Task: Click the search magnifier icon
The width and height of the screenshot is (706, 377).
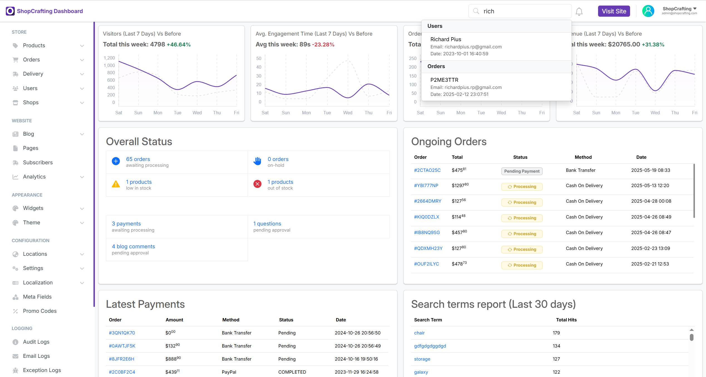Action: tap(476, 11)
